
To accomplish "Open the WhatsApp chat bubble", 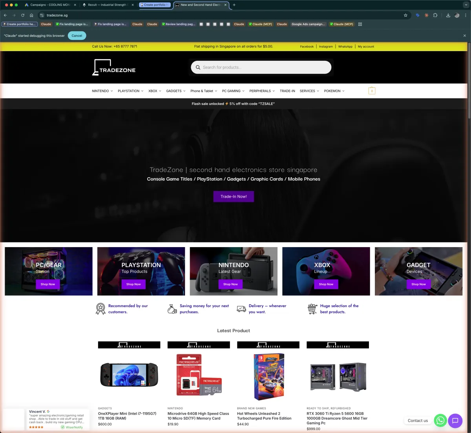I will click(x=440, y=420).
